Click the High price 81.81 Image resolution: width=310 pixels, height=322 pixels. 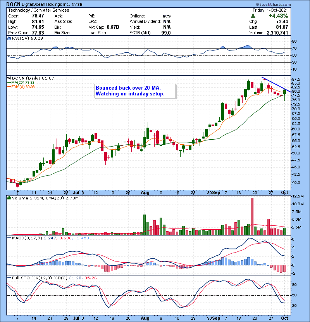38,21
